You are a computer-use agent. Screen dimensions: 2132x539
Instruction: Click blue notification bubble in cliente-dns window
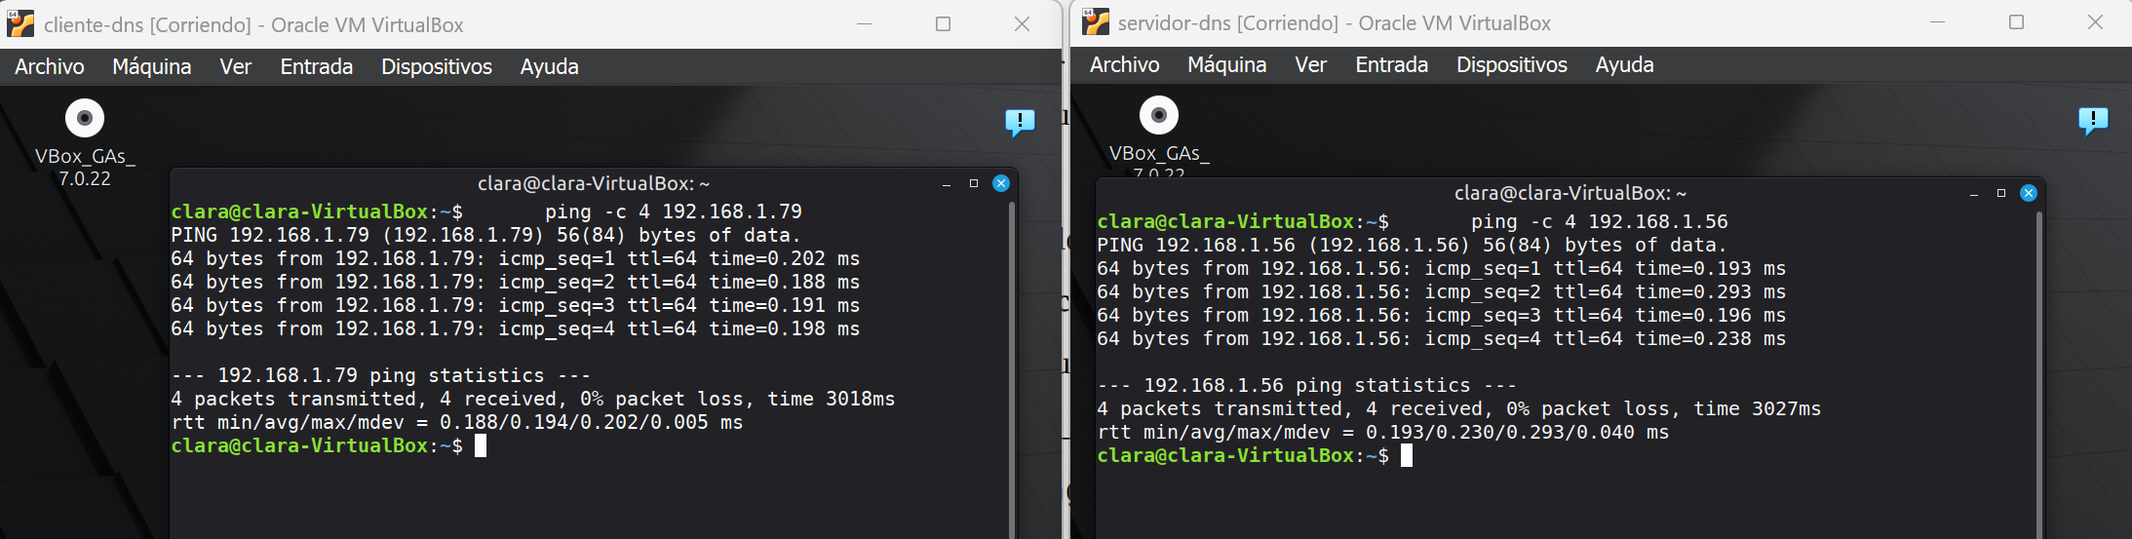tap(1020, 122)
